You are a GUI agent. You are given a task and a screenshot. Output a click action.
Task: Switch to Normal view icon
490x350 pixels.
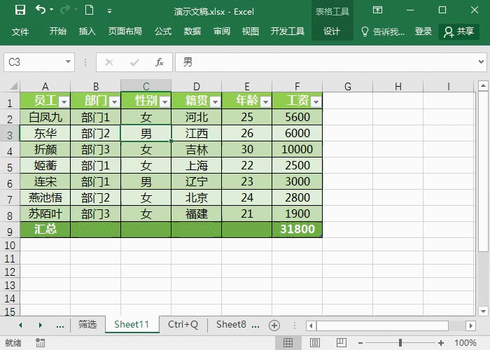[288, 343]
